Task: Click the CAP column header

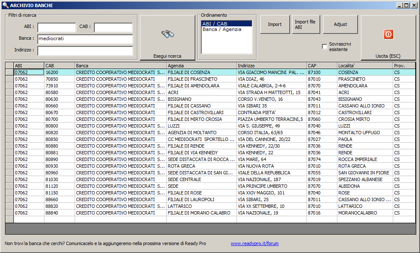Action: tap(321, 66)
